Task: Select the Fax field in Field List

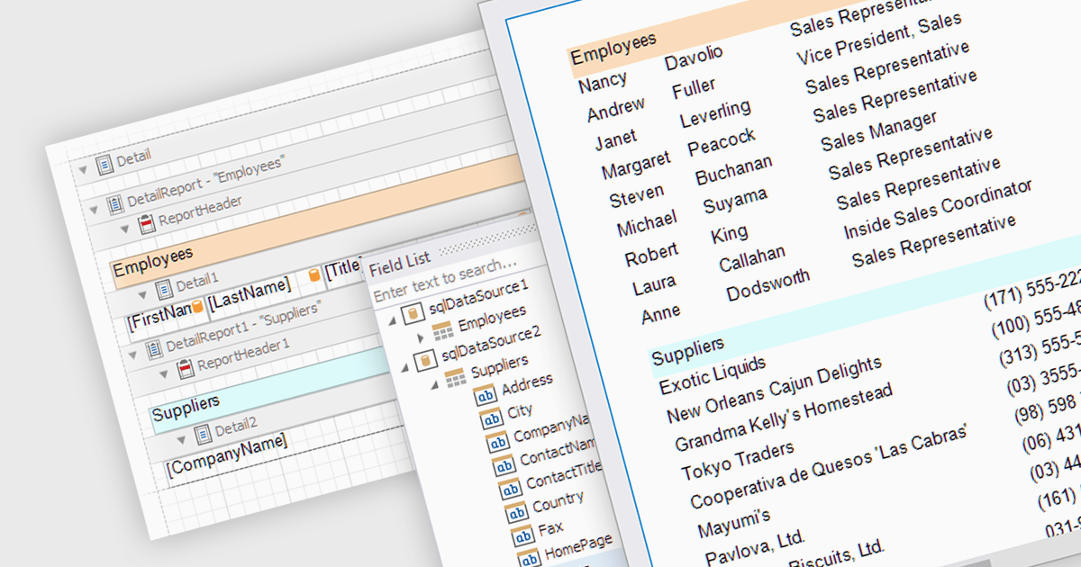Action: [x=550, y=528]
